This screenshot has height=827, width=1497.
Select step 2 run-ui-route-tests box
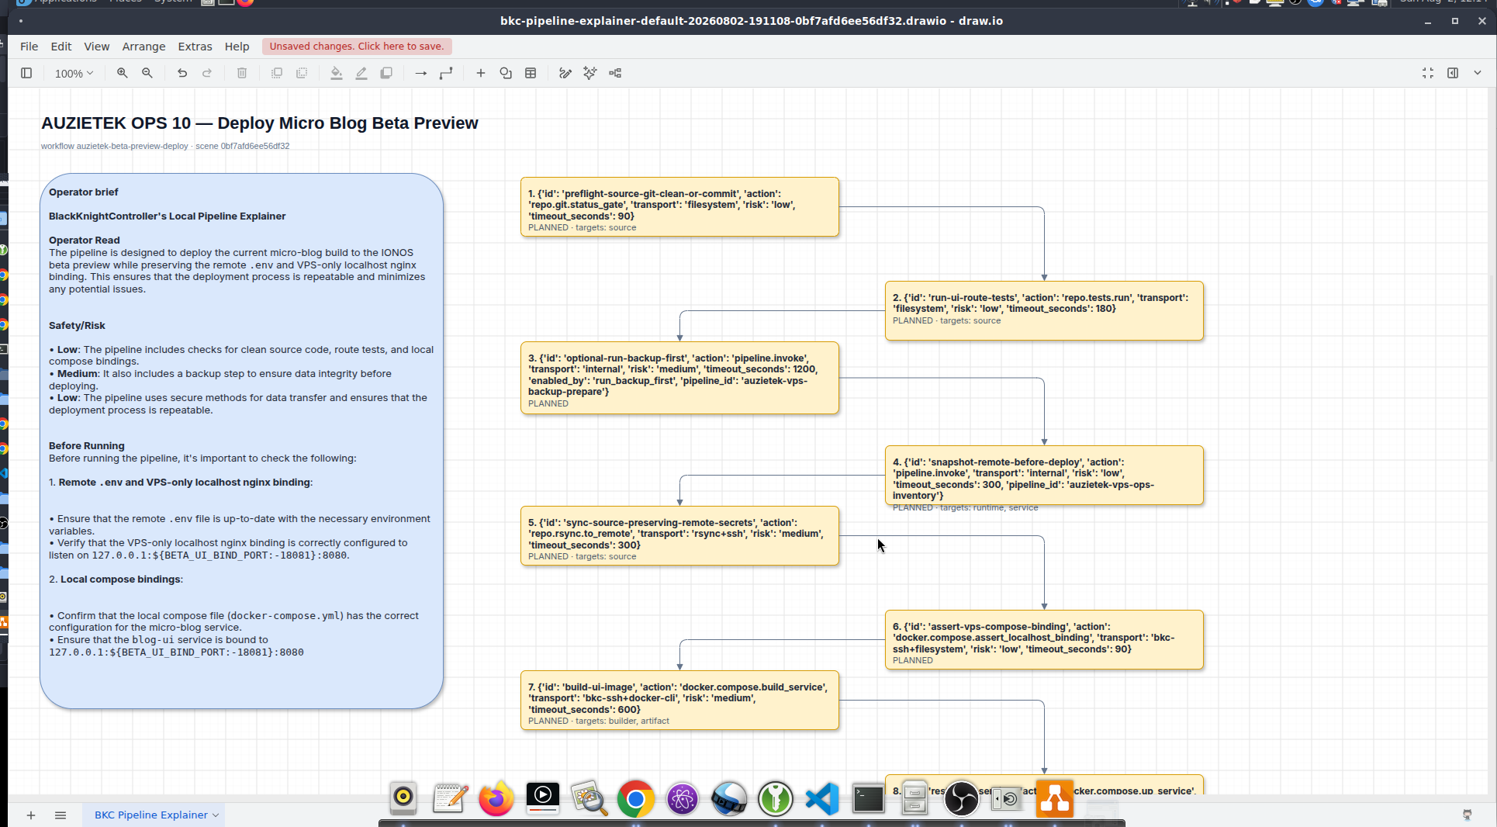1044,310
